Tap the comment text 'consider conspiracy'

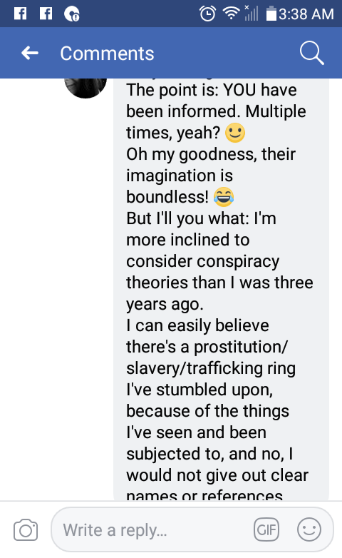[202, 262]
